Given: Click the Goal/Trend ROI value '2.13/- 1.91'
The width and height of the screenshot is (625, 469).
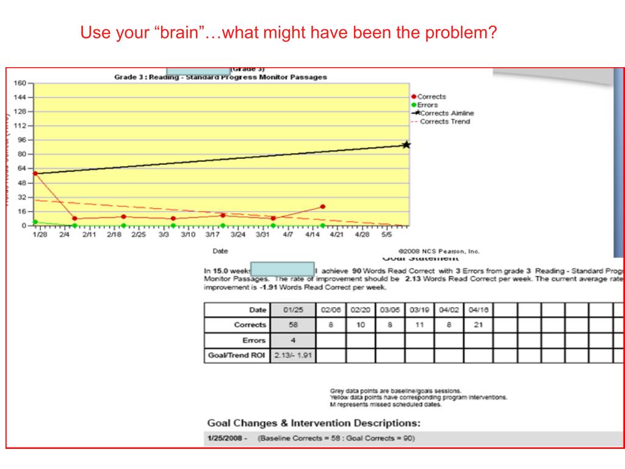Looking at the screenshot, I should 293,355.
